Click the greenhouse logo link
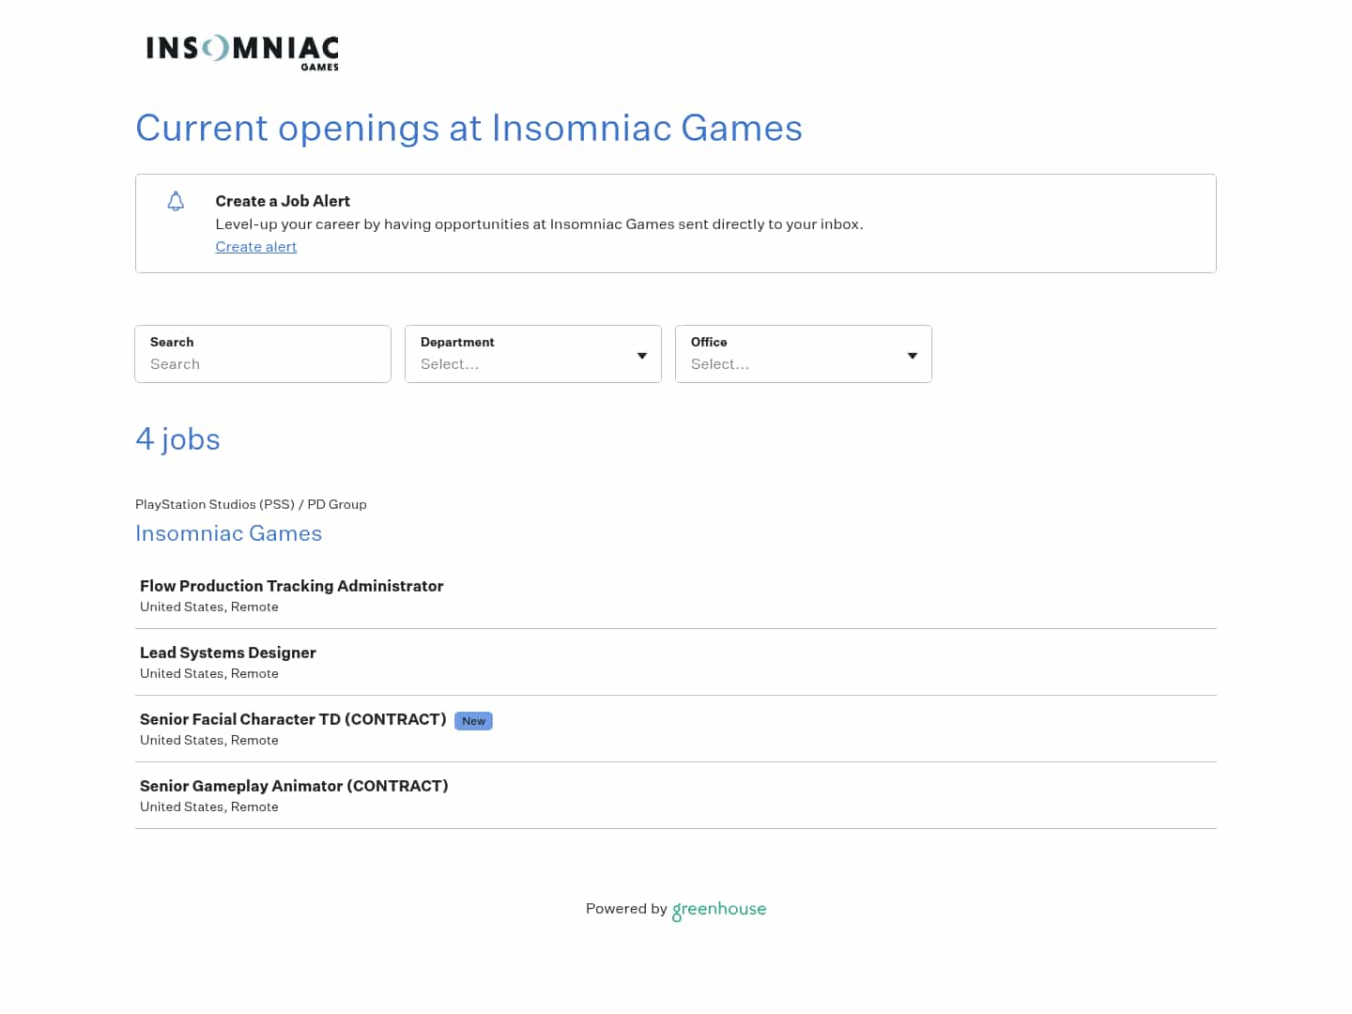This screenshot has width=1352, height=1014. (719, 910)
